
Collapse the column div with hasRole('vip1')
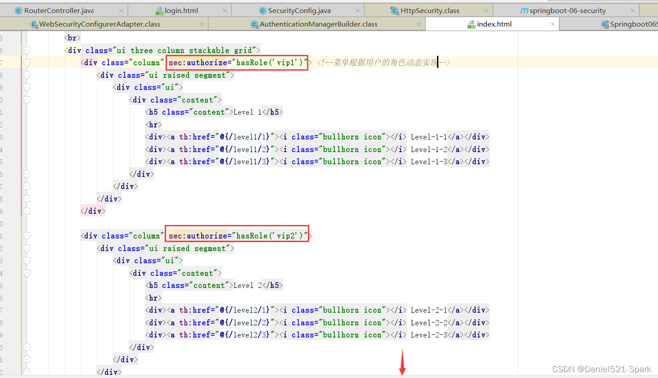[27, 63]
